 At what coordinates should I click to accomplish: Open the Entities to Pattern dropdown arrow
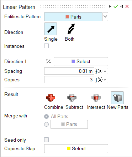(105, 16)
